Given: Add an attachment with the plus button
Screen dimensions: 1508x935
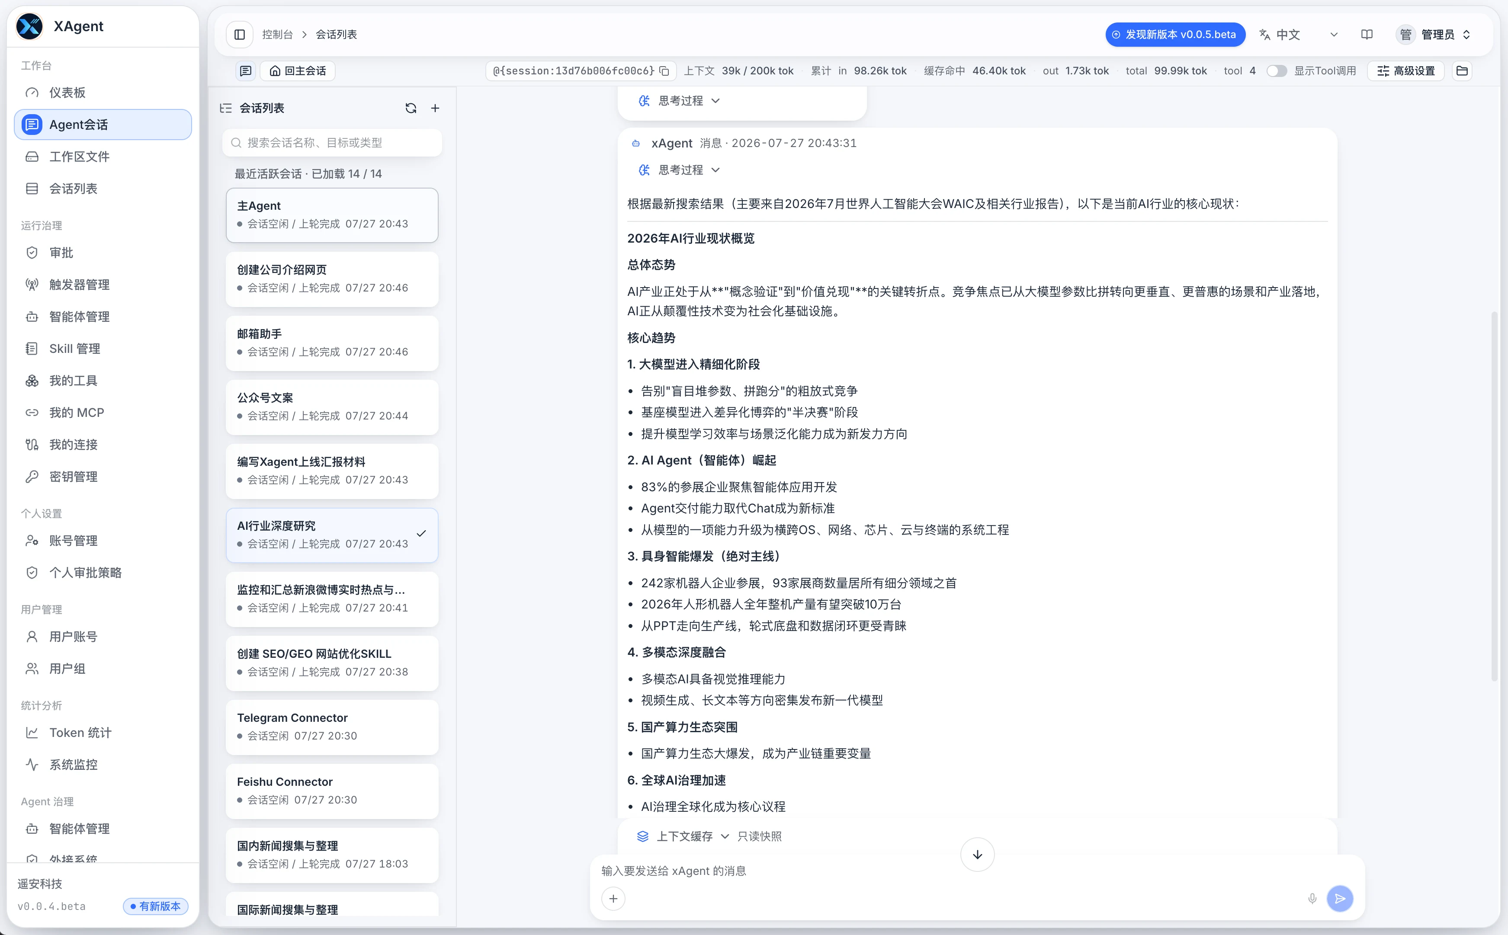Looking at the screenshot, I should (613, 899).
